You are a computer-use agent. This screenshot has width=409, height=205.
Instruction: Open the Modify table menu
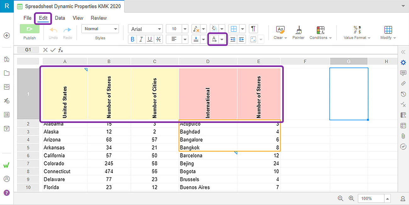(x=388, y=33)
